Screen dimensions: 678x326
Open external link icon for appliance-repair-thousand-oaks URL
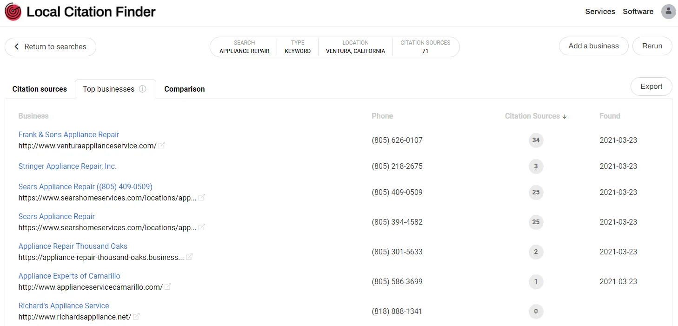click(x=189, y=257)
